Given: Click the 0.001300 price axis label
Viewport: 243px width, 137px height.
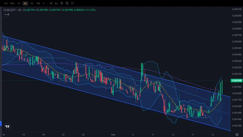Looking at the screenshot, I should [237, 126].
